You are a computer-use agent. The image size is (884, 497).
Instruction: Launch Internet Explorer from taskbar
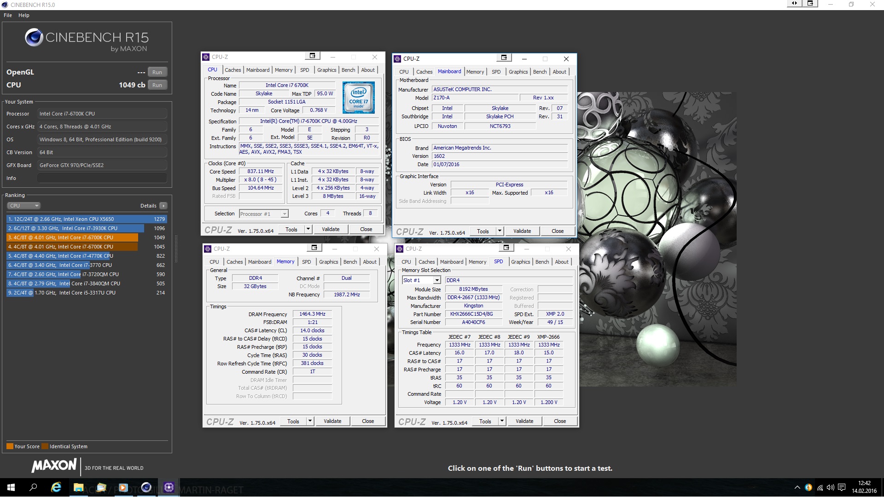click(x=56, y=487)
